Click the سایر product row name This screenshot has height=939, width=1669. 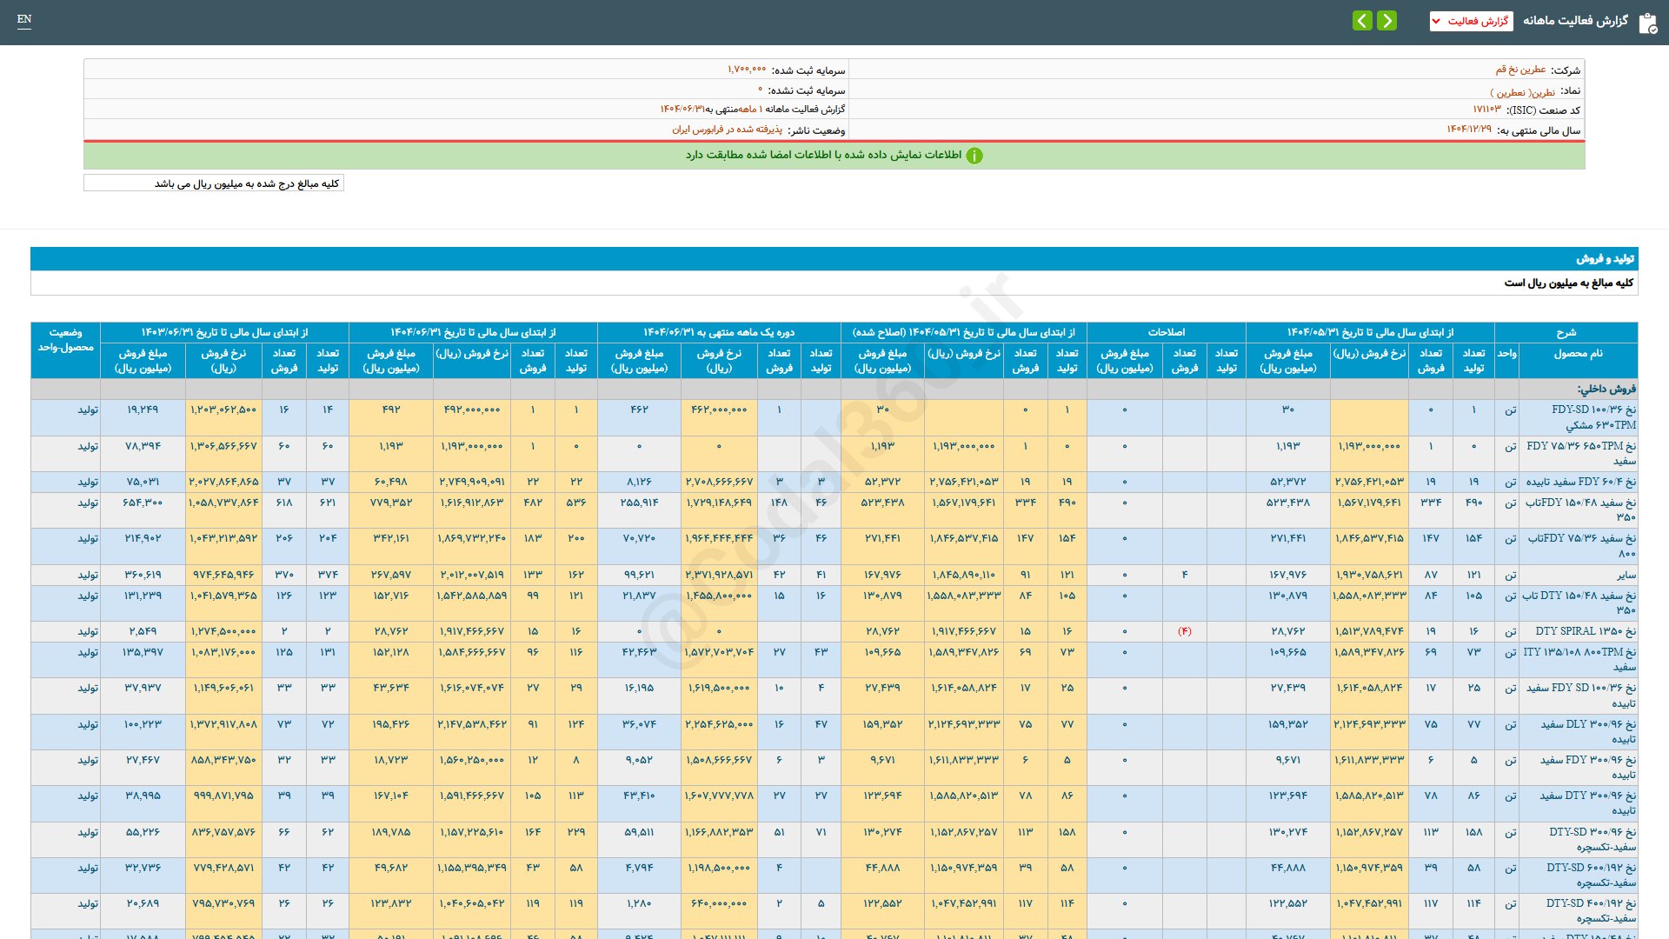(1626, 575)
